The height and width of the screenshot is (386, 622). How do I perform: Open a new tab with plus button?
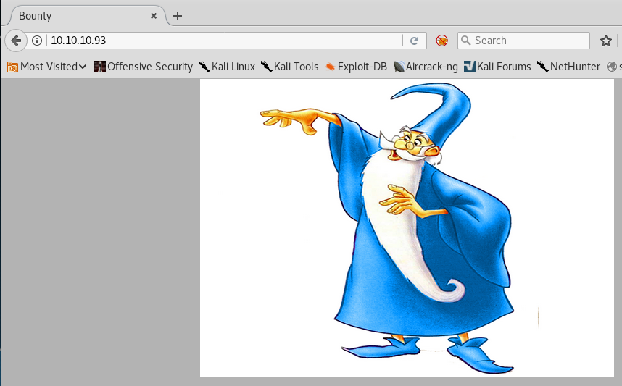178,16
